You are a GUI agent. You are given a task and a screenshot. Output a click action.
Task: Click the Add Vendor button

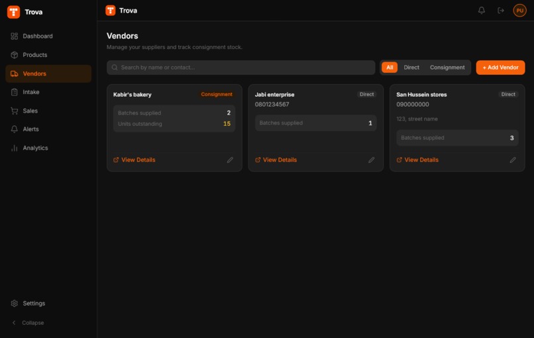(x=501, y=68)
